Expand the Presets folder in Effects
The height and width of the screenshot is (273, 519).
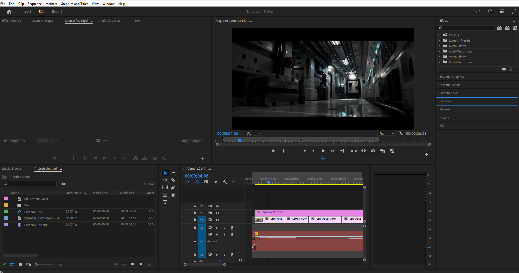pyautogui.click(x=439, y=35)
